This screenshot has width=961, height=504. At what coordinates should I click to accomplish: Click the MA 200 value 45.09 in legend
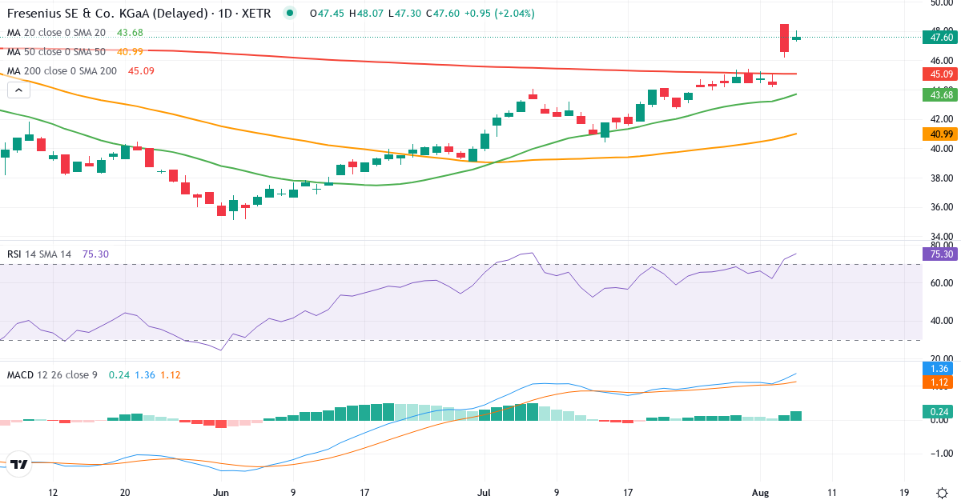pos(141,71)
